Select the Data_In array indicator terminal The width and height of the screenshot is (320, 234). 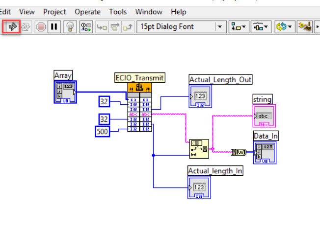click(265, 153)
